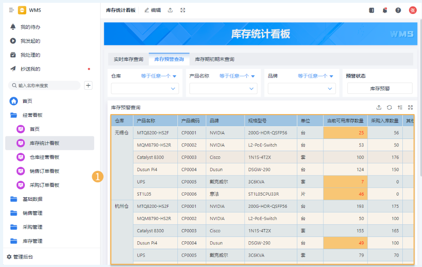This screenshot has height=267, width=422.
Task: Focus the 输入名称来搜索 search field
Action: (x=44, y=85)
